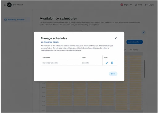Image resolution: width=158 pixels, height=113 pixels.
Task: Select Availability scheduler in the sidebar
Action: click(16, 20)
